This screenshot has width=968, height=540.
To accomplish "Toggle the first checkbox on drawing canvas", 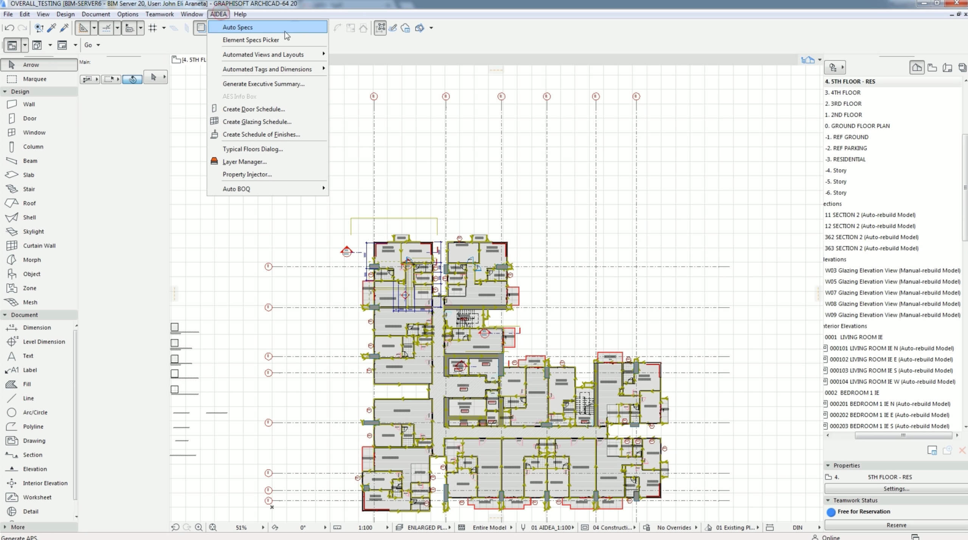I will point(174,327).
